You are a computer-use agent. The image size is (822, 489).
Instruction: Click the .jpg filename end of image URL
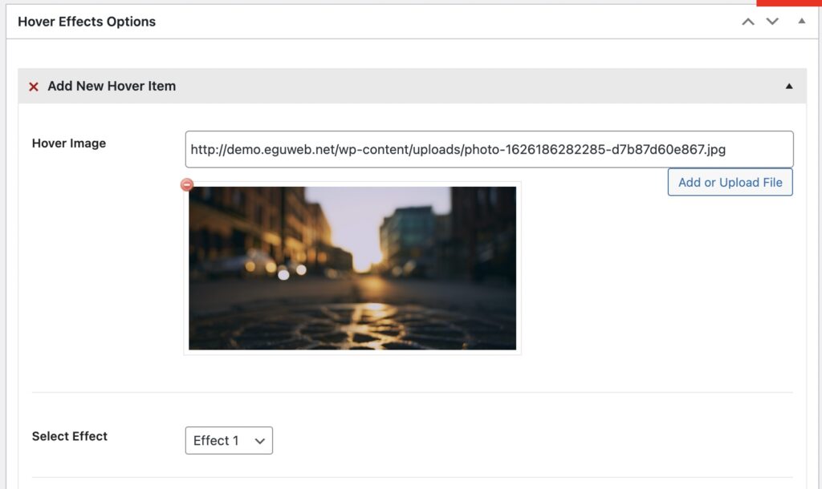pyautogui.click(x=707, y=149)
